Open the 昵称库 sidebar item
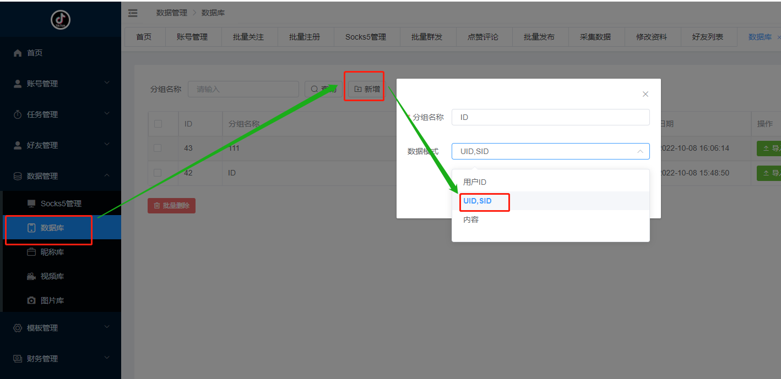This screenshot has height=379, width=781. (52, 252)
